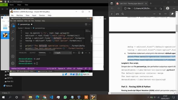Open Edge favorites star icon
The image size is (178, 100).
click(161, 8)
